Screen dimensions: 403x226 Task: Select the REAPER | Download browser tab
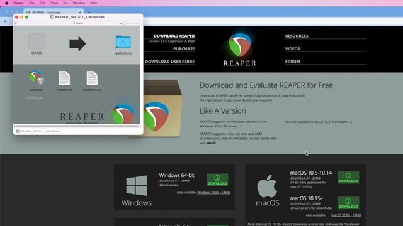53,12
